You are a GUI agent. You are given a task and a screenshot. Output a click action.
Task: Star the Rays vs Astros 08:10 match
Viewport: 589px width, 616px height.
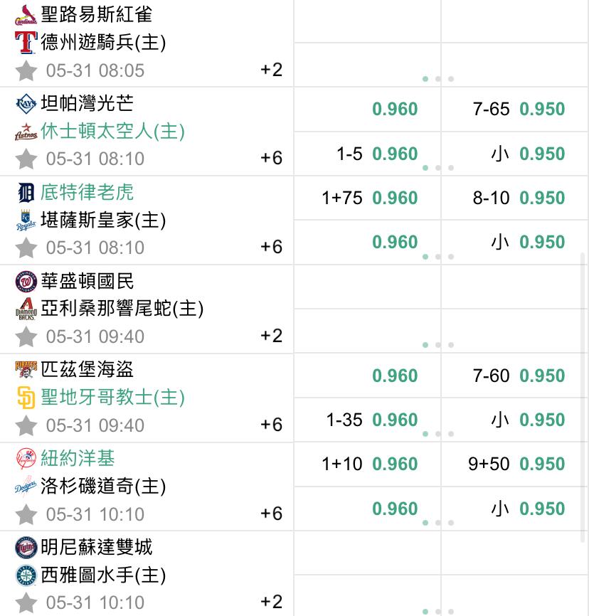(x=26, y=159)
